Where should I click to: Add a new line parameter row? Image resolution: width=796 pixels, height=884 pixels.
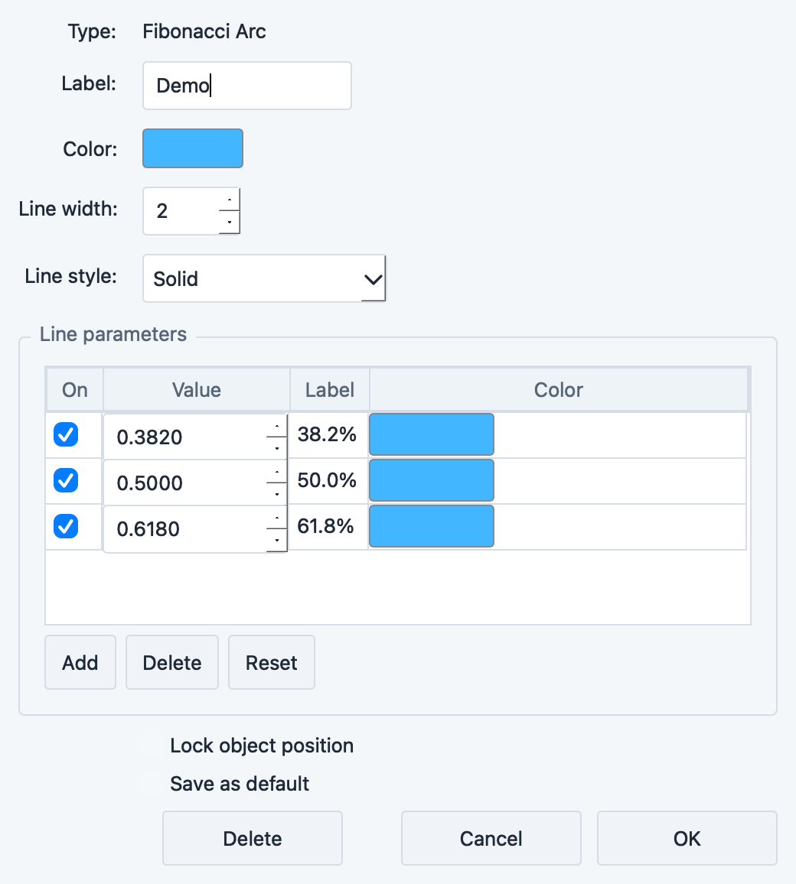(x=80, y=662)
